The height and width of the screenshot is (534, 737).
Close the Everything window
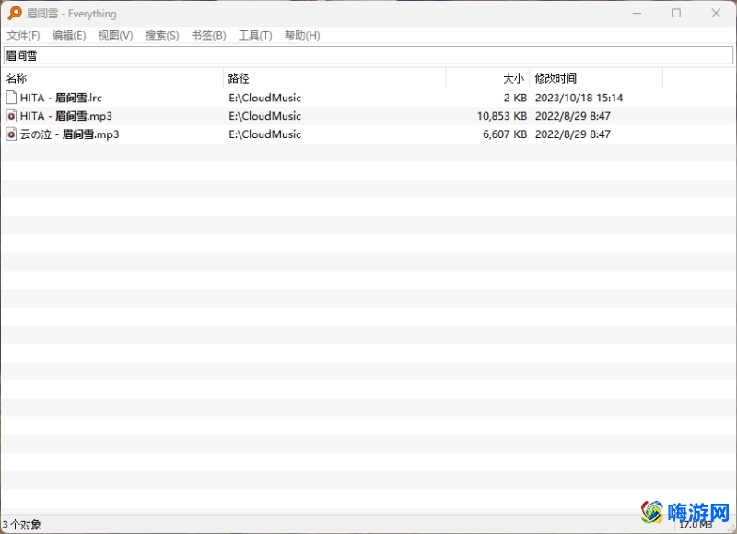[716, 13]
